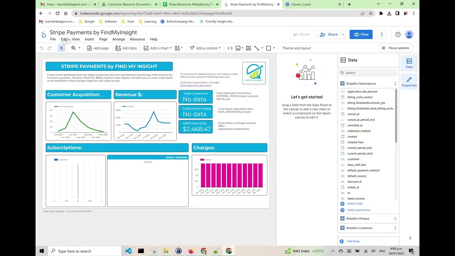
Task: Click the redo arrow in toolbar
Action: click(x=49, y=48)
